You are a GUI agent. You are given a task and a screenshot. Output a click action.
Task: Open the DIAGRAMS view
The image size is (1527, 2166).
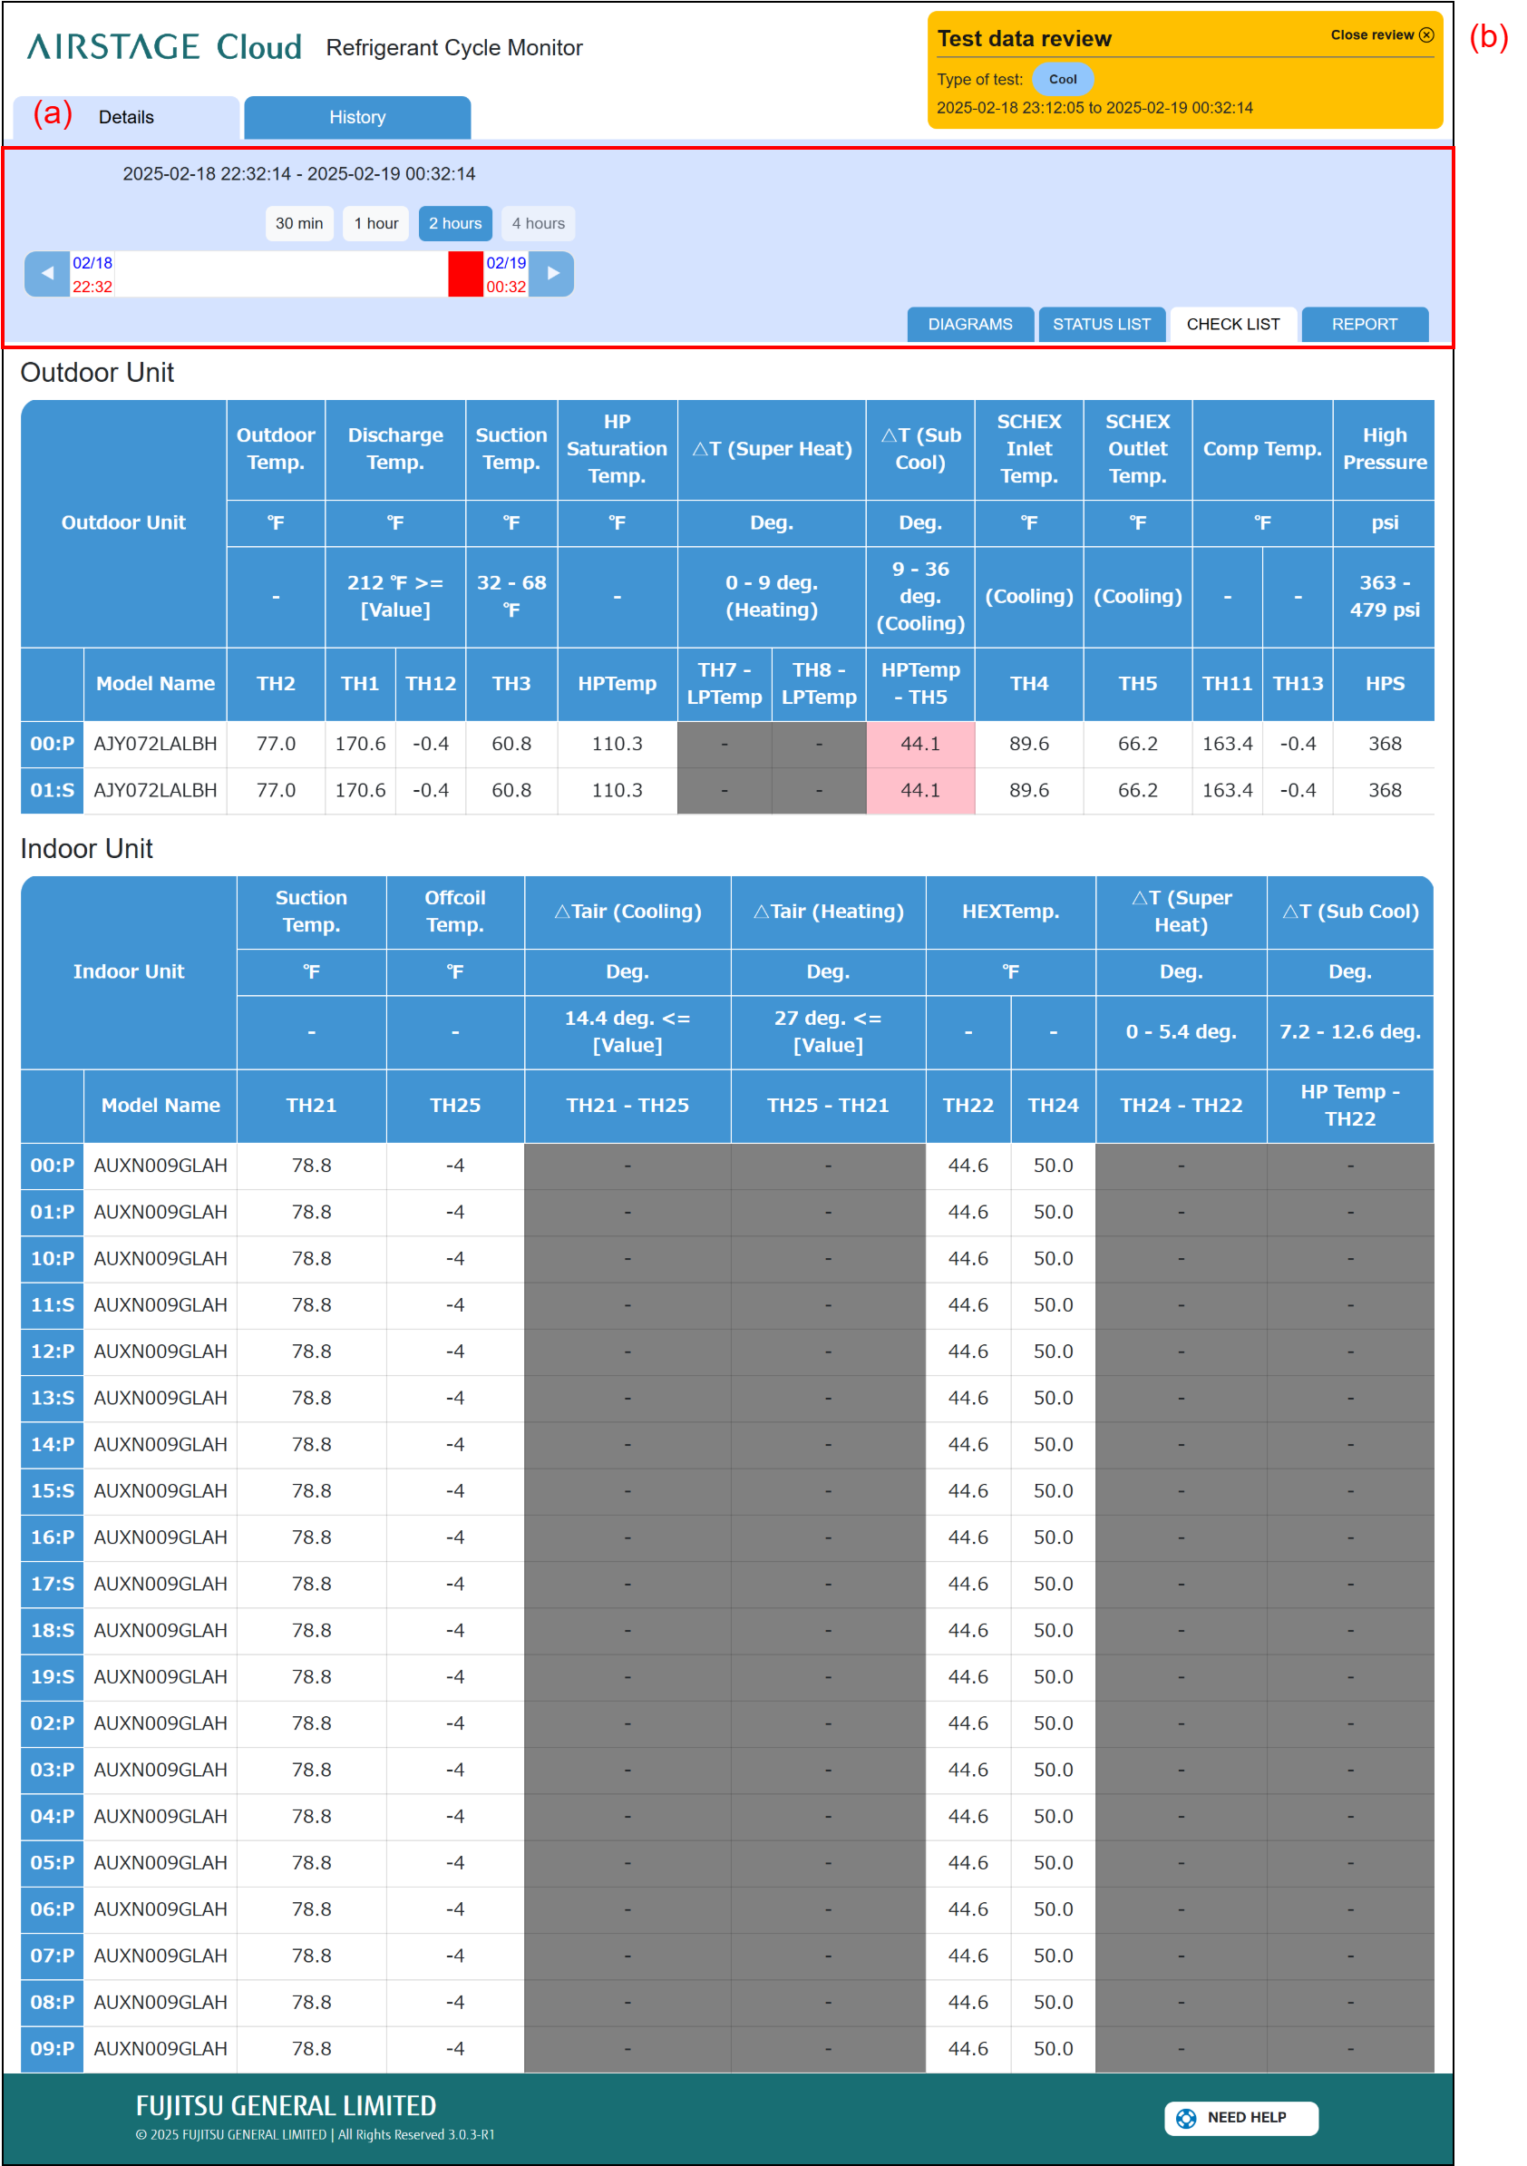point(969,325)
